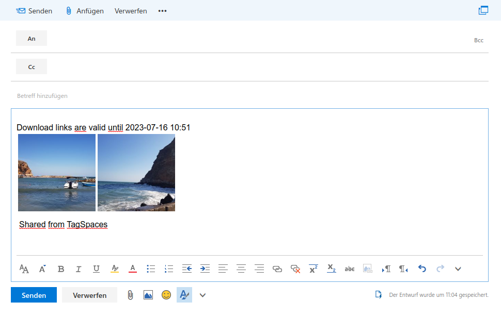501x318 pixels.
Task: Open more send options next to Senden
Action: (202, 295)
